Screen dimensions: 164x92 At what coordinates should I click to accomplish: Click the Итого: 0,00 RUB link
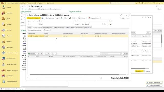tap(120, 78)
